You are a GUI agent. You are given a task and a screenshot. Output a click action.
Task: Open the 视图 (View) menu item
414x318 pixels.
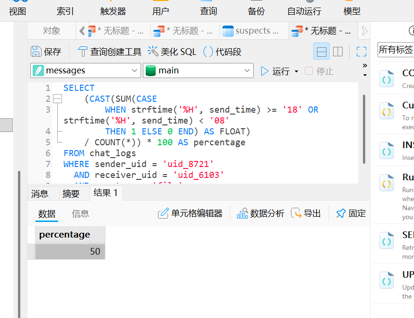click(18, 11)
